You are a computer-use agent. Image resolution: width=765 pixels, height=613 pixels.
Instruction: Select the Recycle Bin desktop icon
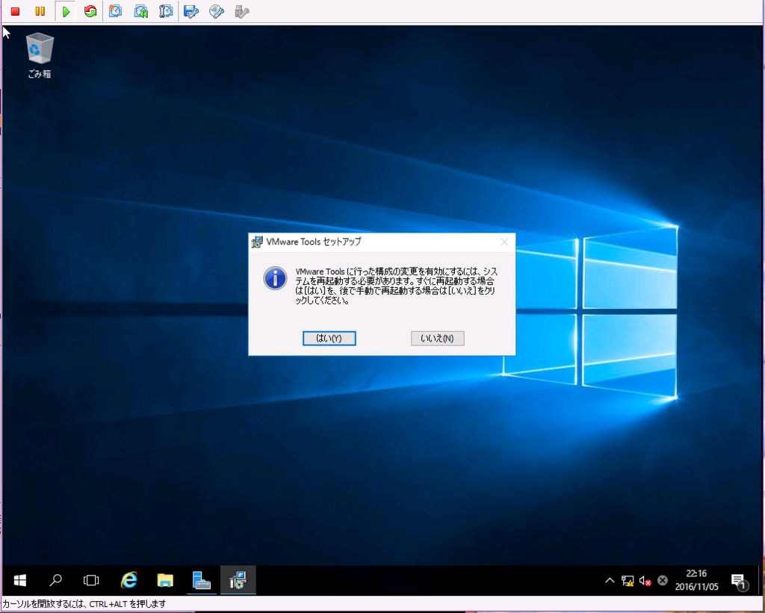[40, 55]
